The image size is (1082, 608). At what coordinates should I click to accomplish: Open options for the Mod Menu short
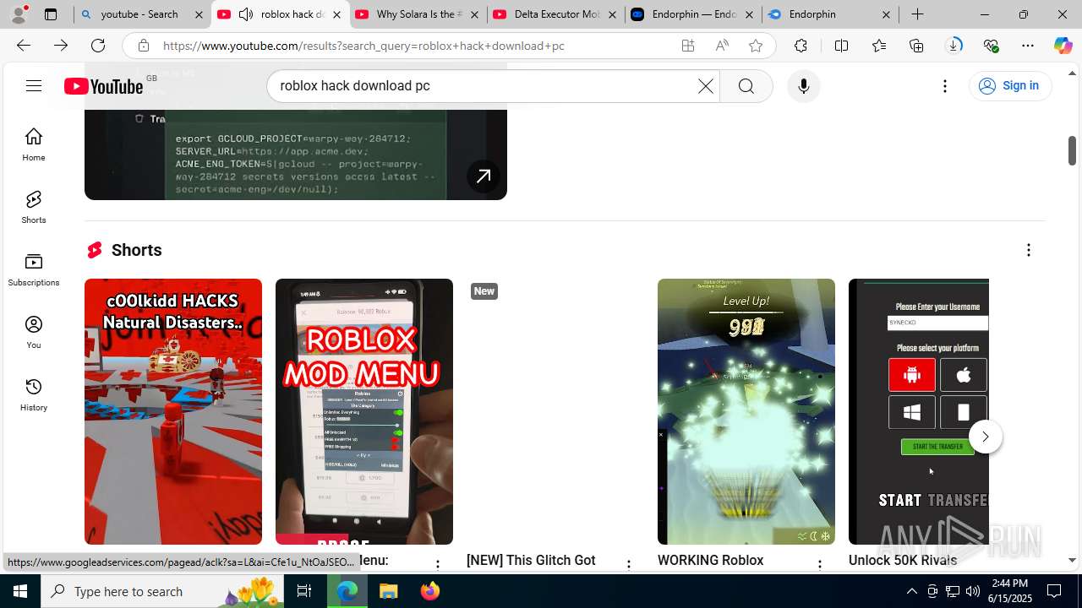click(x=438, y=564)
